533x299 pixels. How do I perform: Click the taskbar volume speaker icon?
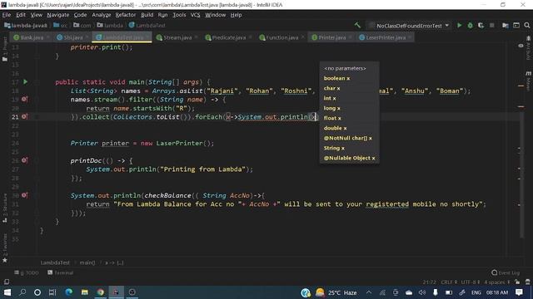pos(422,292)
